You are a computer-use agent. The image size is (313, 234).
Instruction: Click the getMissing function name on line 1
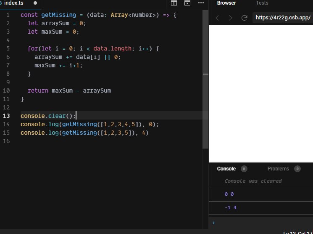[x=59, y=15]
